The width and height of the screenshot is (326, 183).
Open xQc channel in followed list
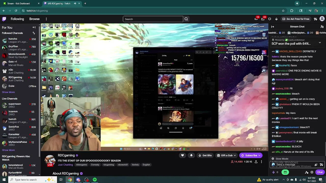coord(19,71)
